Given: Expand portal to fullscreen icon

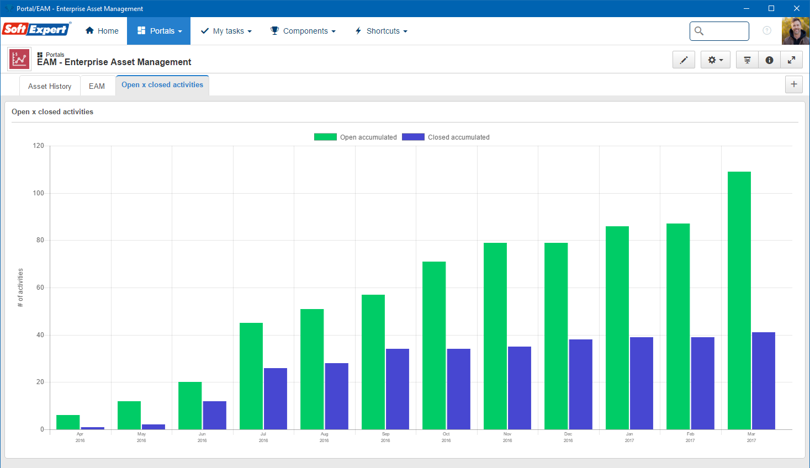Looking at the screenshot, I should [791, 60].
